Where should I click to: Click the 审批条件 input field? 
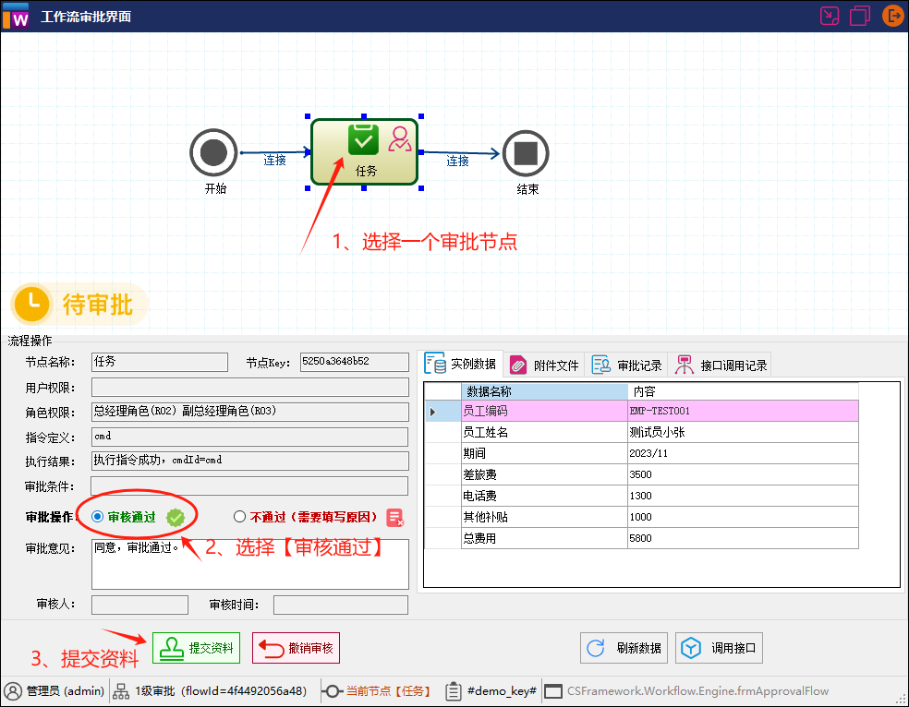tap(249, 485)
